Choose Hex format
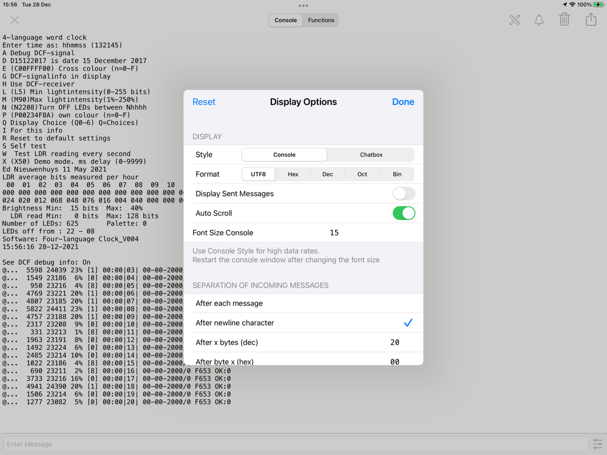 pos(293,174)
